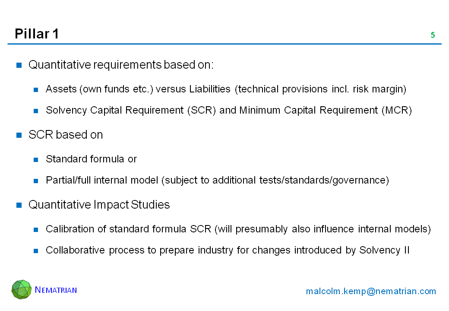Click the NEMATRIAN brand name text

point(56,290)
